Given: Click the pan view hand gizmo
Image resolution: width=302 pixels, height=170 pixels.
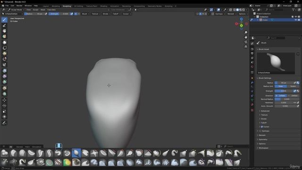Looking at the screenshot, I should click(246, 37).
